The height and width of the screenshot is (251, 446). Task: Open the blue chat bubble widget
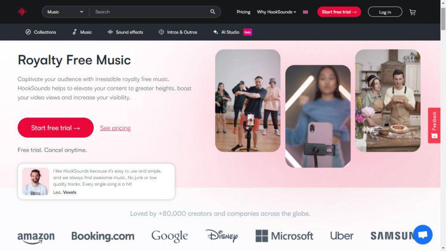click(423, 234)
